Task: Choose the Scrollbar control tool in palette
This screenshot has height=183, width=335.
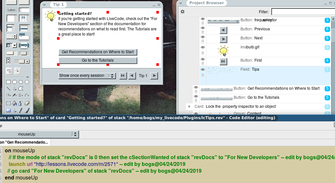Action: click(22, 62)
